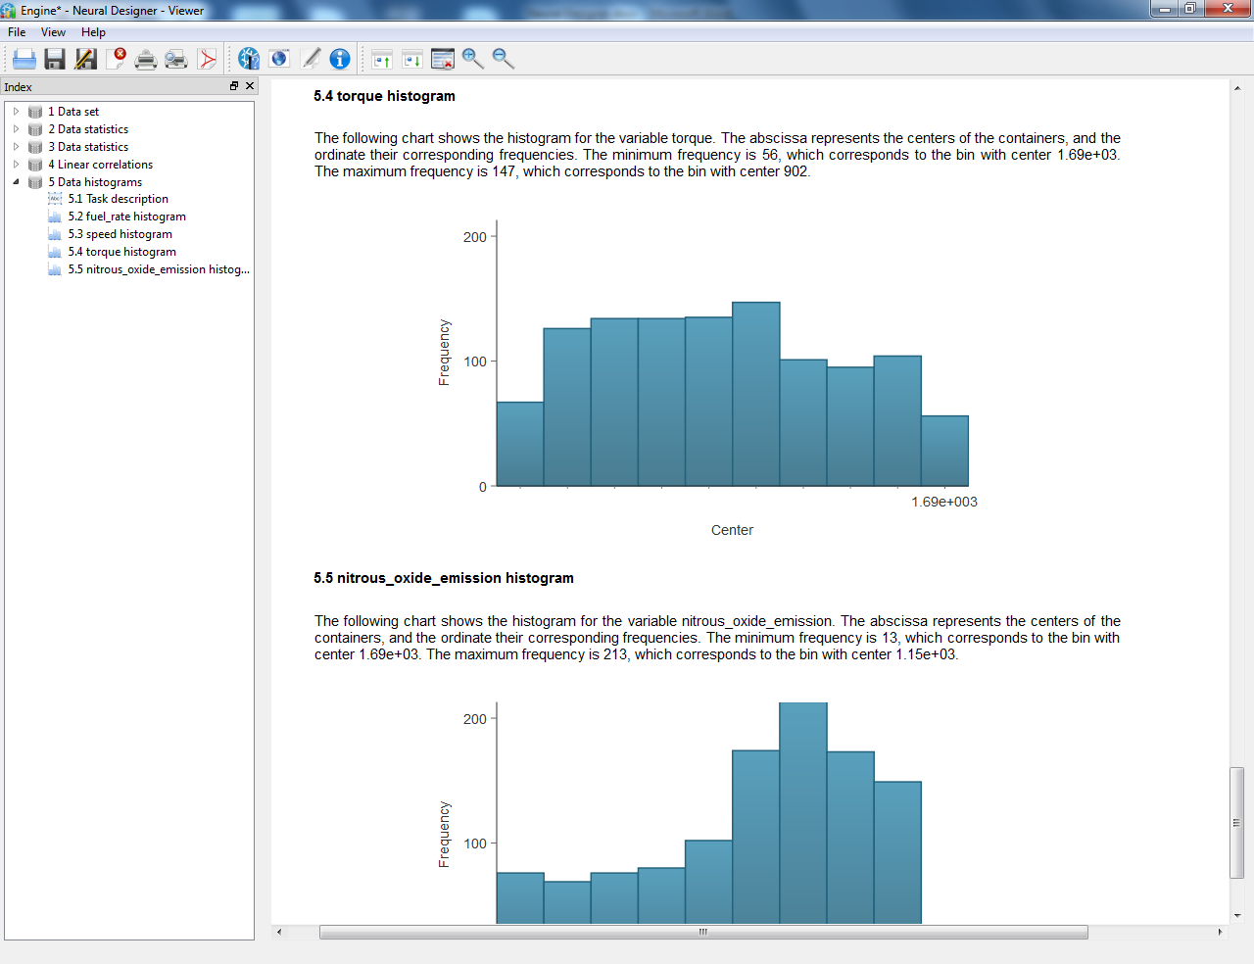Screen dimensions: 1254x964
Task: Select 1 Data set in index
Action: point(73,112)
